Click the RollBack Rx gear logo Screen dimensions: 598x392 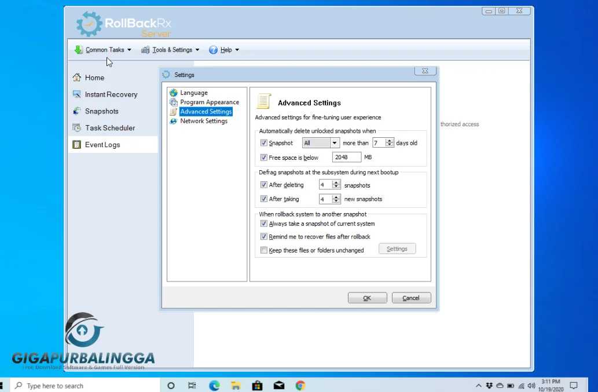coord(89,24)
